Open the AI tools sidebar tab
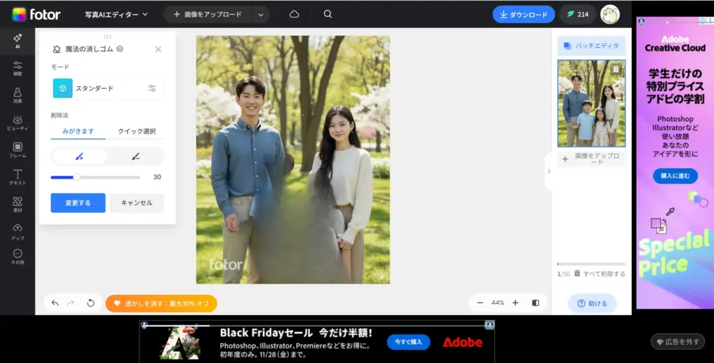 point(17,40)
